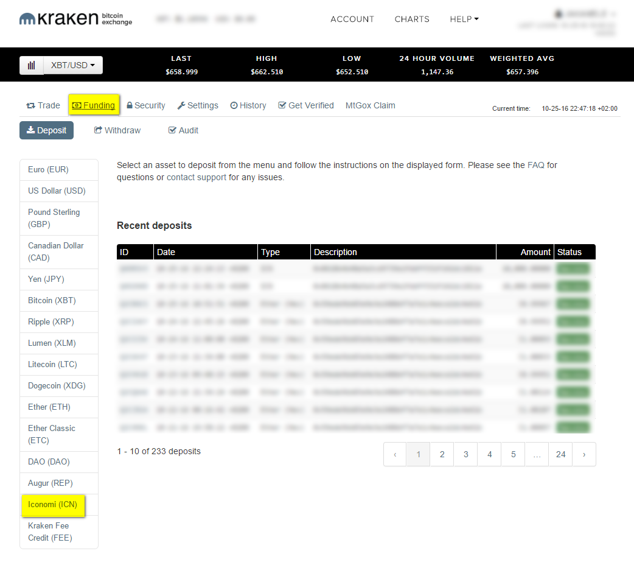The width and height of the screenshot is (634, 565).
Task: Click the contact support link
Action: click(197, 177)
